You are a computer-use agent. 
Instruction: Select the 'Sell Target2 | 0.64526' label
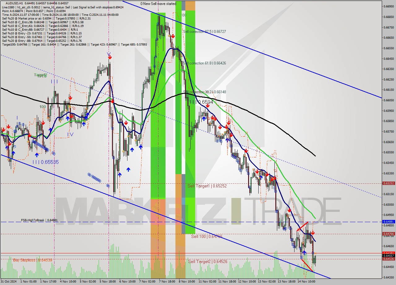coord(208,262)
